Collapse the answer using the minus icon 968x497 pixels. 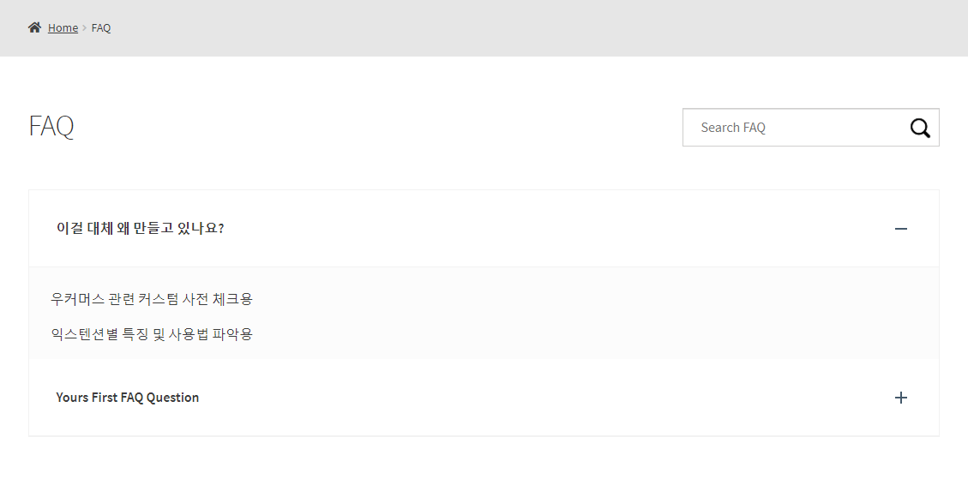point(901,229)
